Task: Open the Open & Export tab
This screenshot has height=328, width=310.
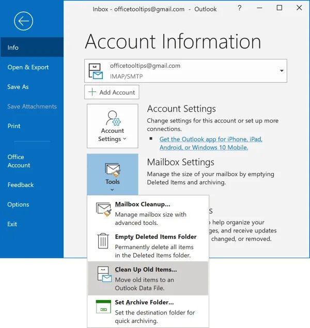Action: click(28, 67)
